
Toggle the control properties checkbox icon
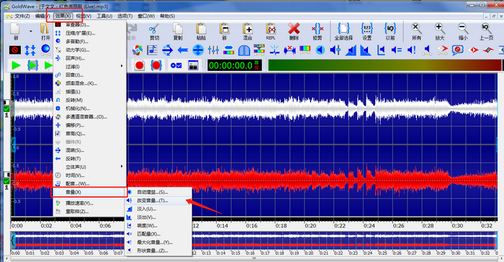tap(176, 65)
